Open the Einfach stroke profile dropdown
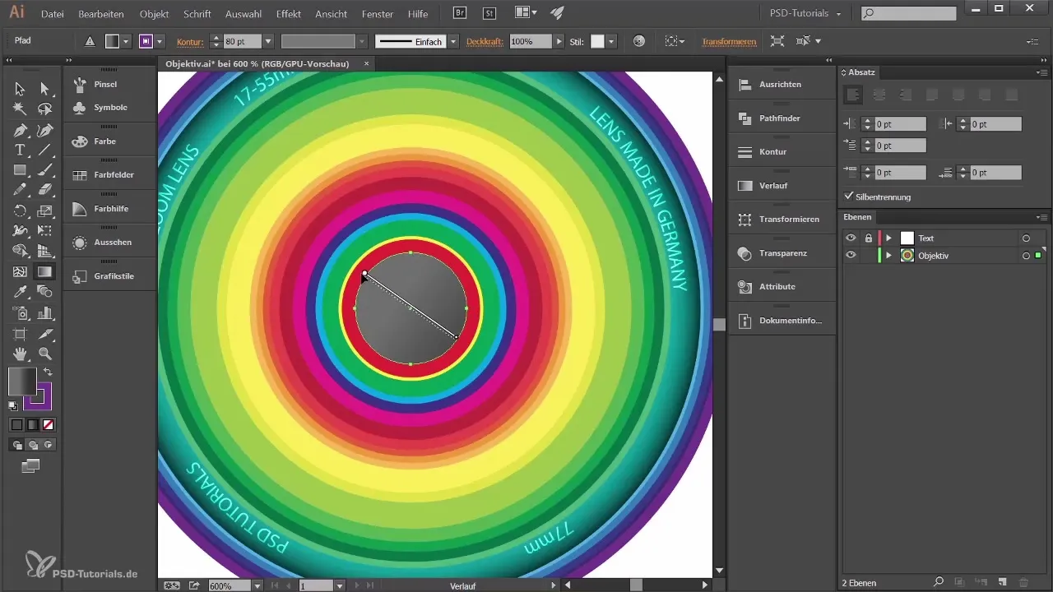 453,41
